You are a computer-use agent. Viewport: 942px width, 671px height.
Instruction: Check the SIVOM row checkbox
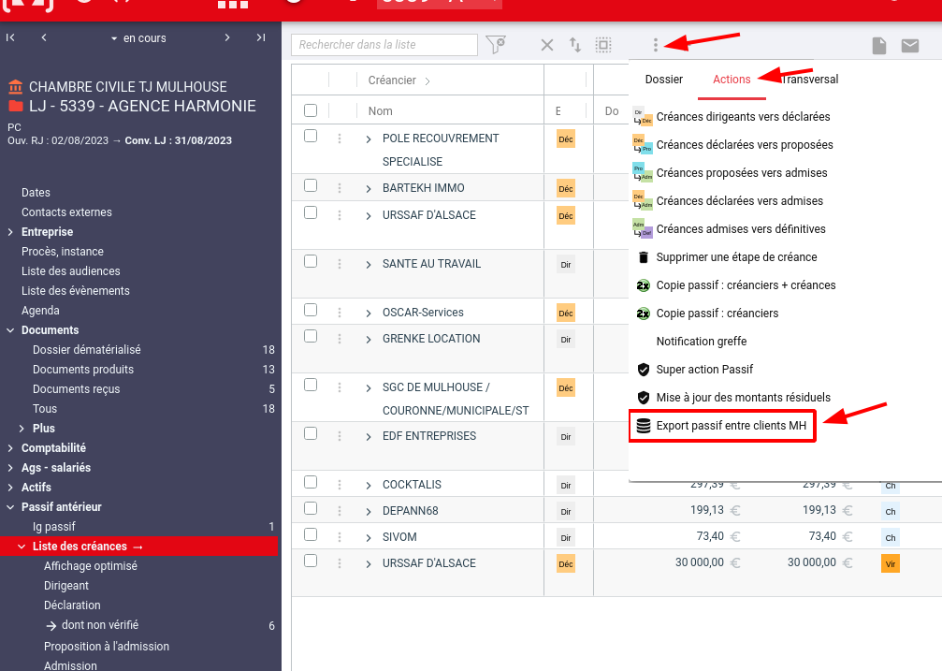point(311,534)
